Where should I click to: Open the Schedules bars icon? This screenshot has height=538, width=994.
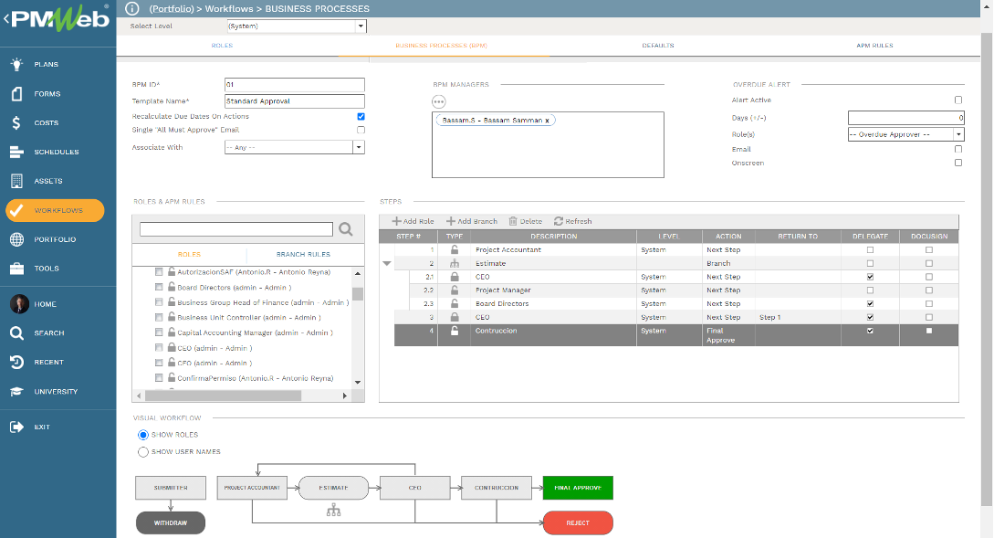point(17,152)
